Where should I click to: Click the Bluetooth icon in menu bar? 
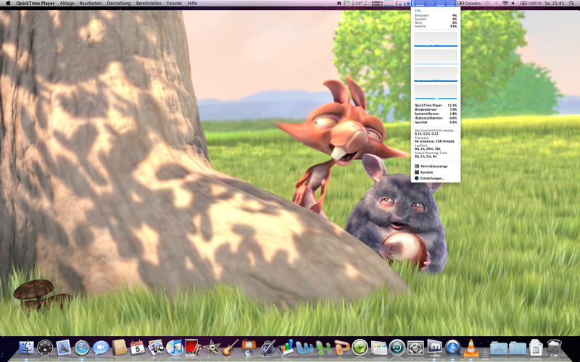coord(497,4)
